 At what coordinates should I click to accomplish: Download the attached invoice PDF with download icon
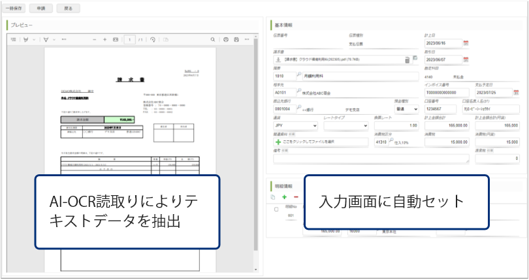coord(278,59)
